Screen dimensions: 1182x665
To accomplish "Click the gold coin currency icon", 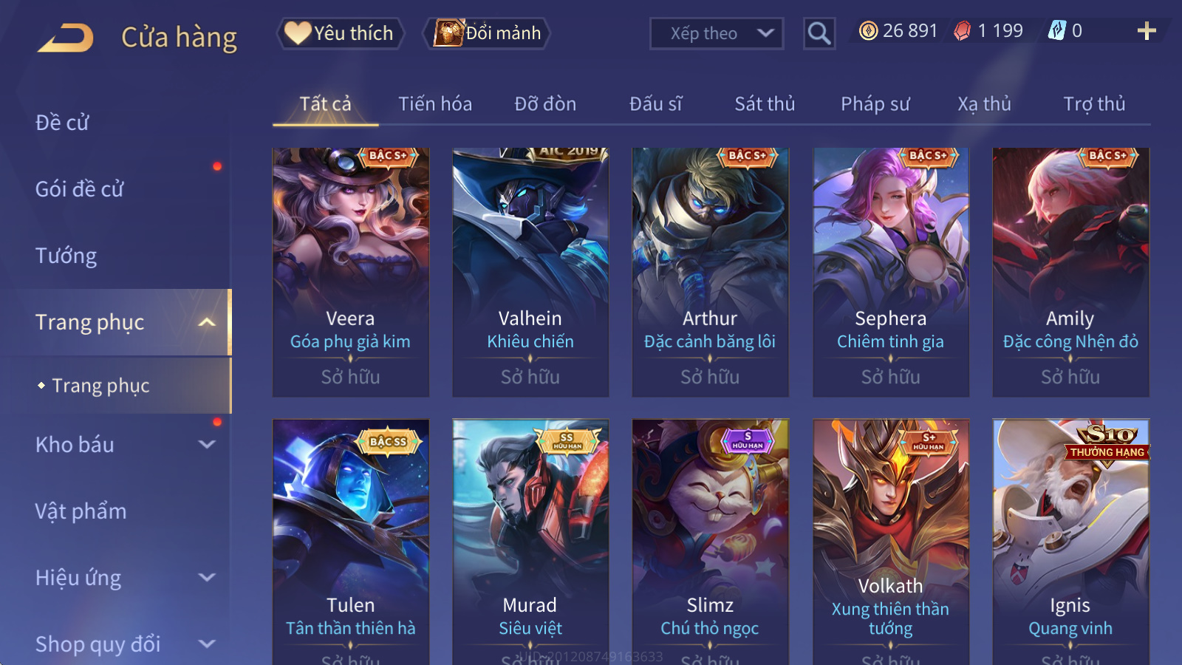I will [x=869, y=31].
